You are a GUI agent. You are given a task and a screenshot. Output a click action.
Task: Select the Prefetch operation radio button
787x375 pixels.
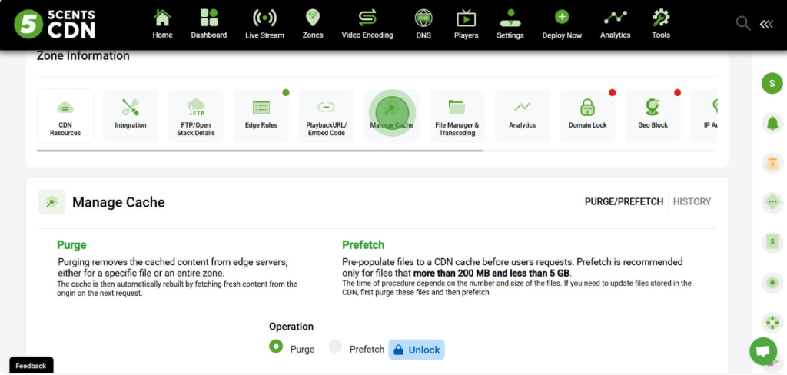pos(335,347)
